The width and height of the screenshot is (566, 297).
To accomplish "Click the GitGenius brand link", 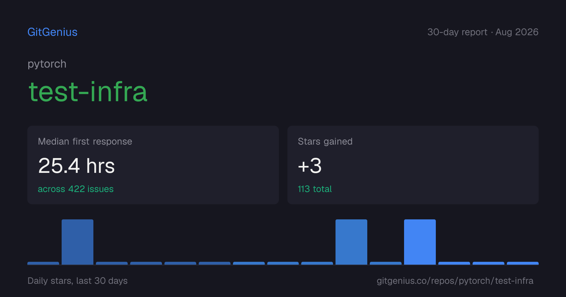I will pos(53,32).
